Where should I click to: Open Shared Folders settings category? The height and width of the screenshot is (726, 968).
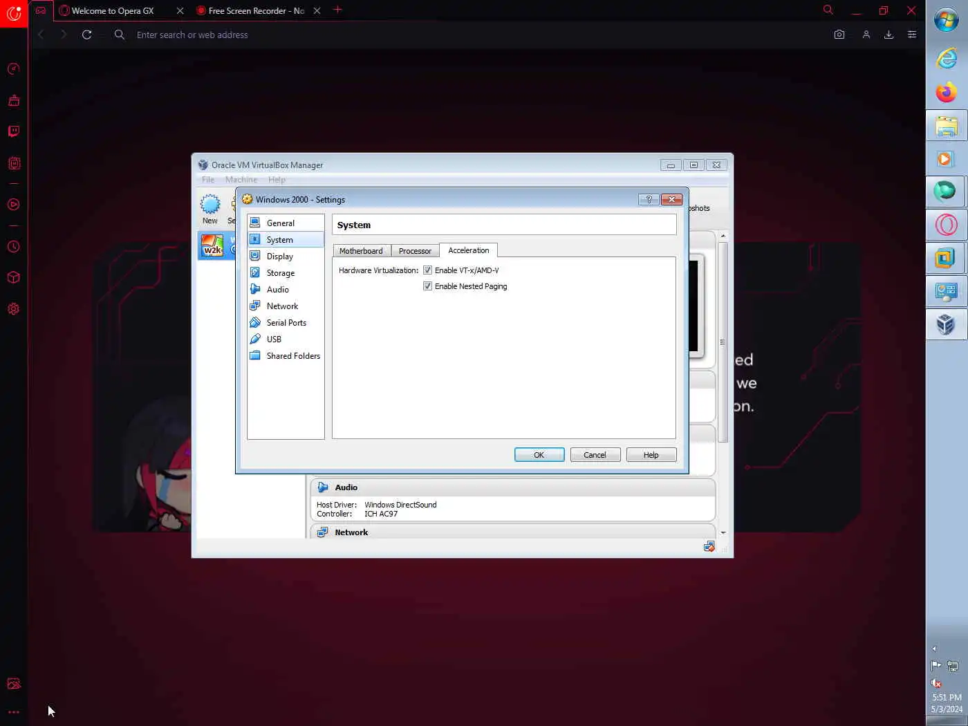pyautogui.click(x=286, y=355)
